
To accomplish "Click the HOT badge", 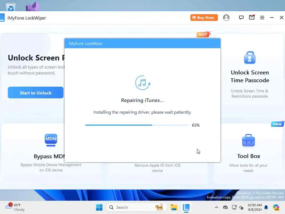I will coord(203,34).
